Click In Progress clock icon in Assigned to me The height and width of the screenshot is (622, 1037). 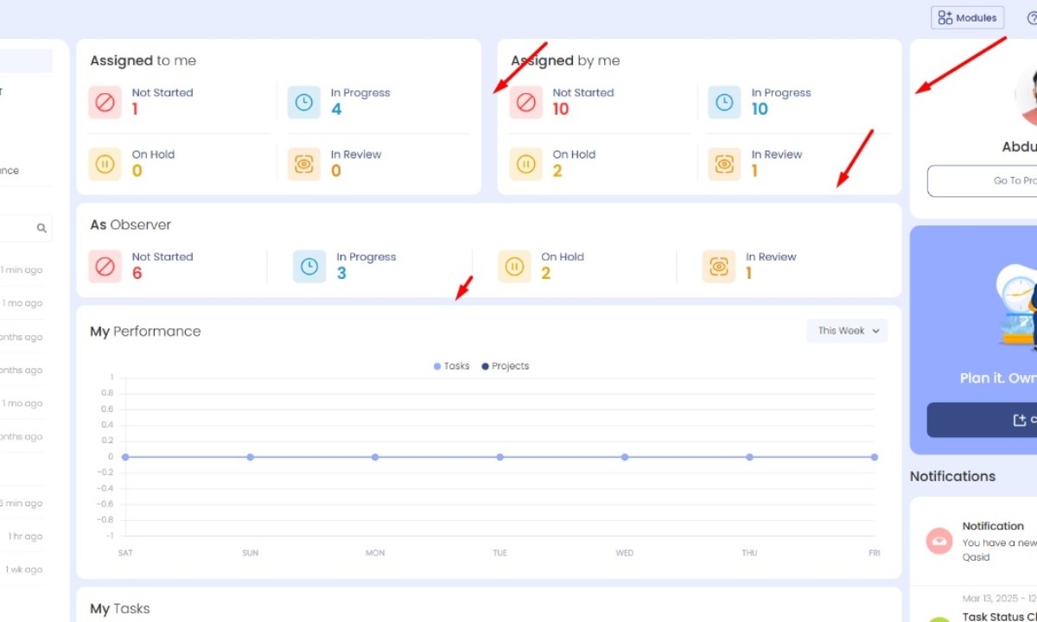coord(303,102)
